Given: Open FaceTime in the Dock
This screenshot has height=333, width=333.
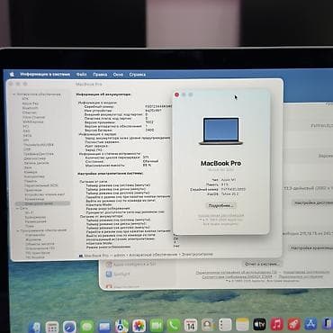Looking at the screenshot, I should [157, 326].
